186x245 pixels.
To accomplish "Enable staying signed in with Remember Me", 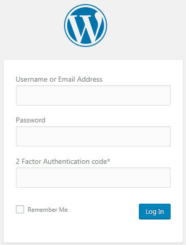I will tap(20, 209).
